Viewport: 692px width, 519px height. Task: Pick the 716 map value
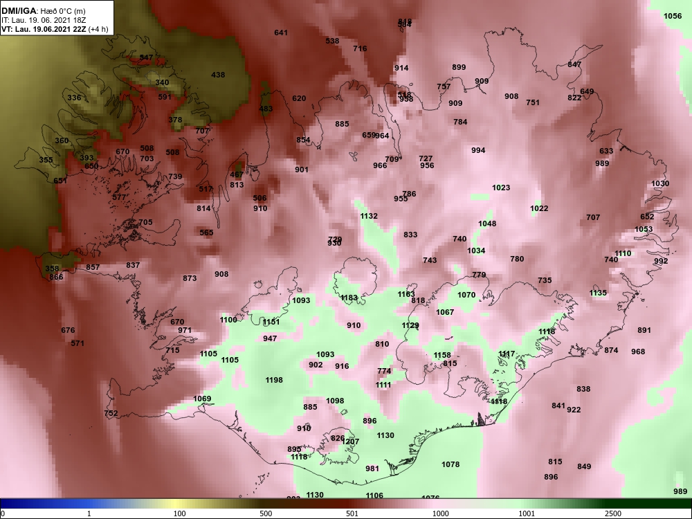click(360, 48)
